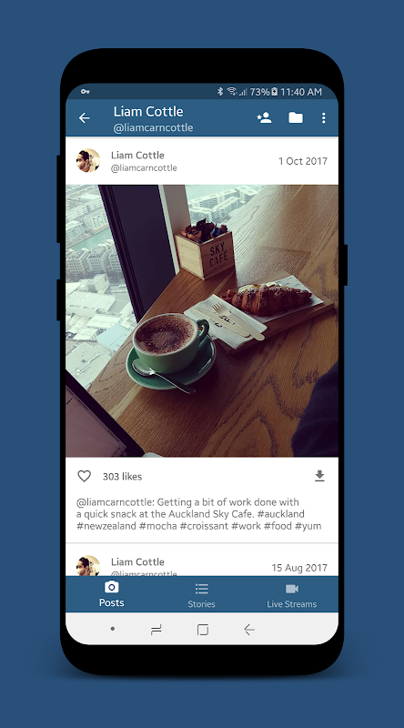Tap the back arrow in header
404x728 pixels.
(x=84, y=118)
